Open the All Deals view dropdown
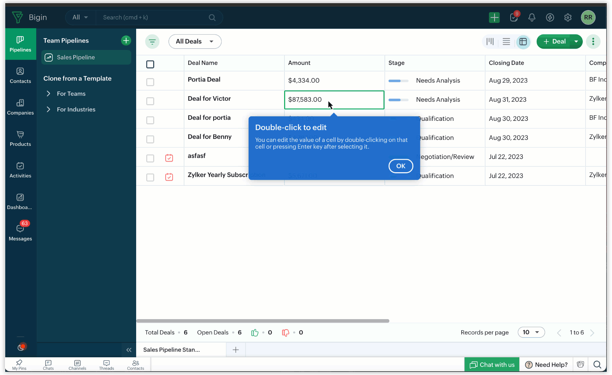The image size is (612, 375). click(195, 42)
